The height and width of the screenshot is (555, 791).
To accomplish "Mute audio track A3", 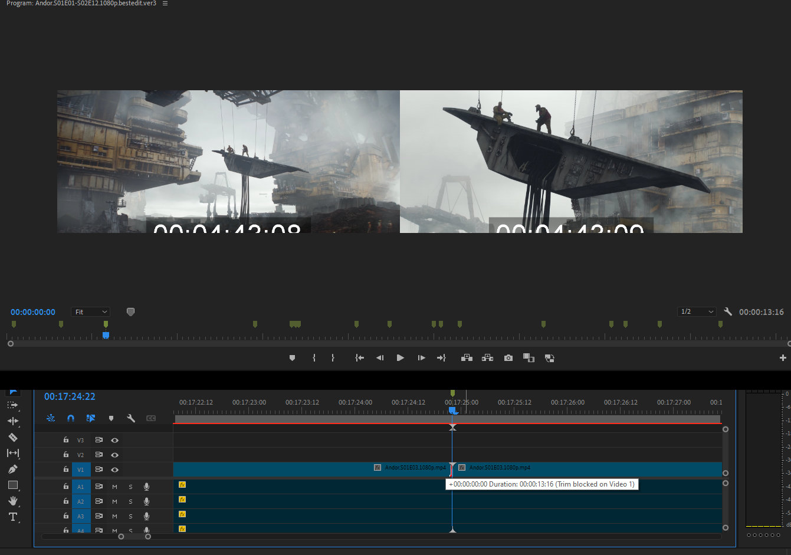I will 114,516.
